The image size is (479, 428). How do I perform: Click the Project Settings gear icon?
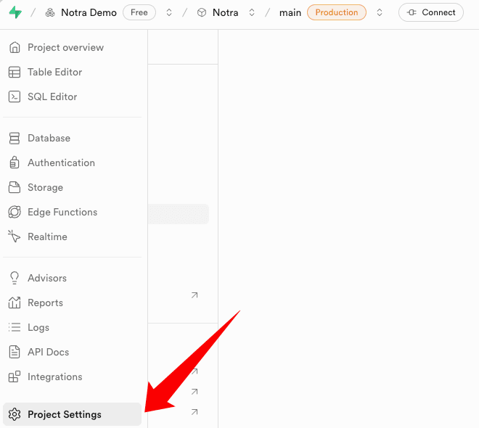coord(15,415)
